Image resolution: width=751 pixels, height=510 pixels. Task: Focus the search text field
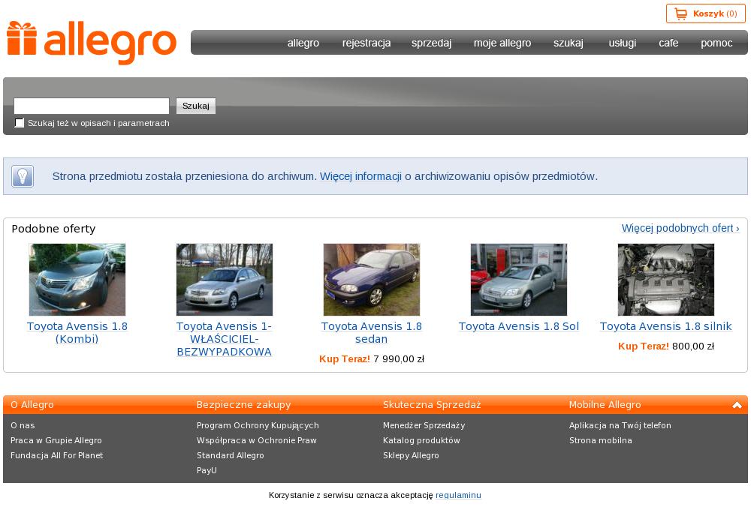[x=92, y=106]
